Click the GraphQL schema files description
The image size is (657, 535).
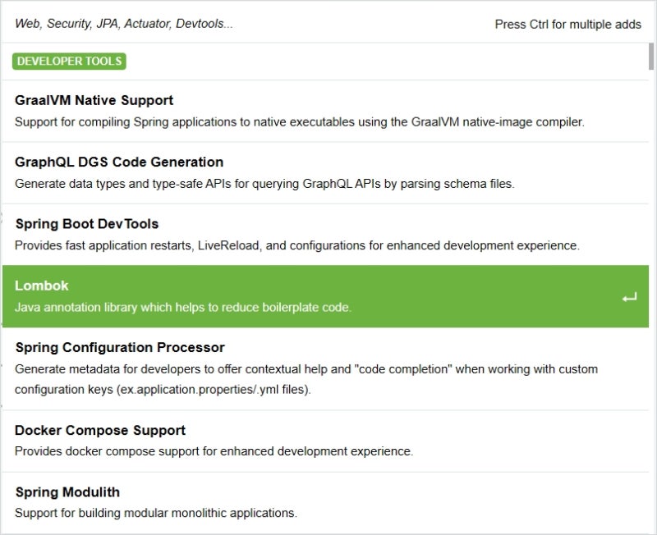point(264,184)
